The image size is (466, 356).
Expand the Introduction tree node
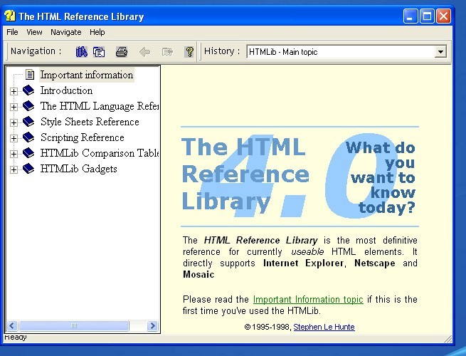14,91
